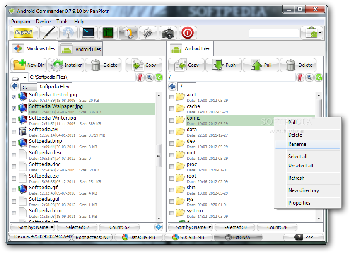Open the keyboard input tool icon
This screenshot has height=253, width=350.
pyautogui.click(x=148, y=33)
